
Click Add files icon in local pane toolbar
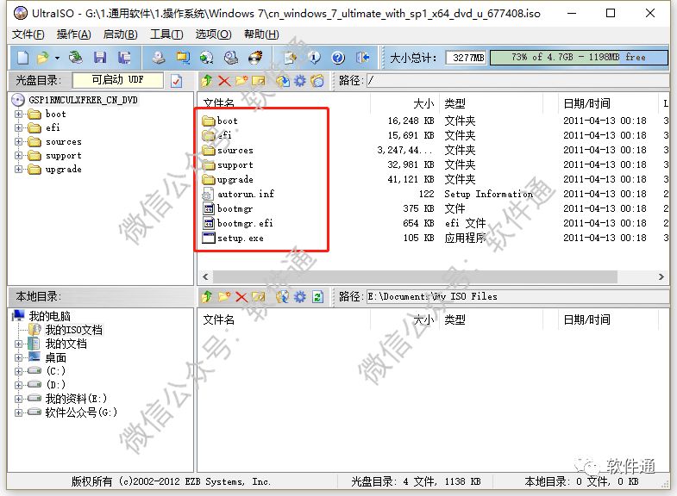pyautogui.click(x=283, y=297)
